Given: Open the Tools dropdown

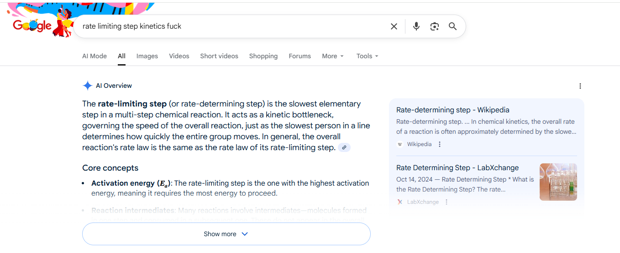Looking at the screenshot, I should (367, 56).
